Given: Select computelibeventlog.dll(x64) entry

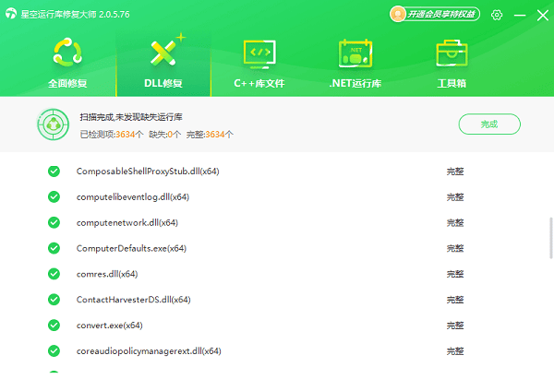Looking at the screenshot, I should tap(133, 197).
